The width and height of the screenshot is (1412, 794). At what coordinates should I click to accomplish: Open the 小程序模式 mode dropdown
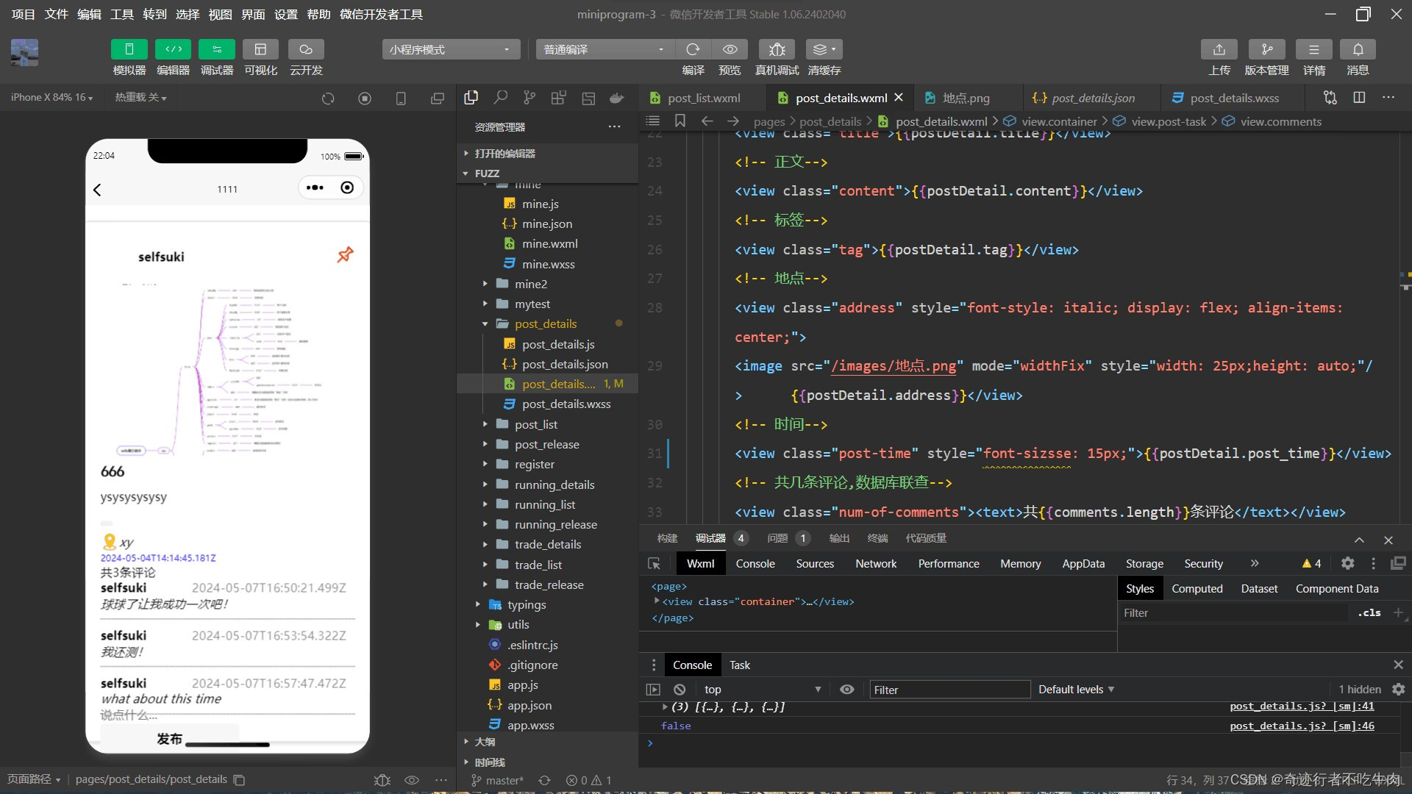(450, 49)
